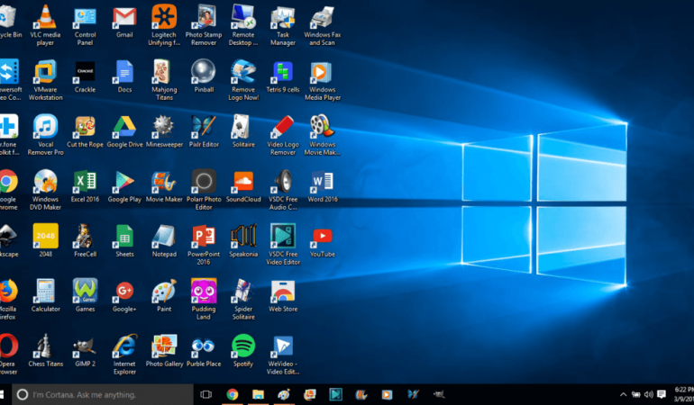Select the Google Drive desktop shortcut
Viewport: 694px width, 405px height.
tap(124, 127)
